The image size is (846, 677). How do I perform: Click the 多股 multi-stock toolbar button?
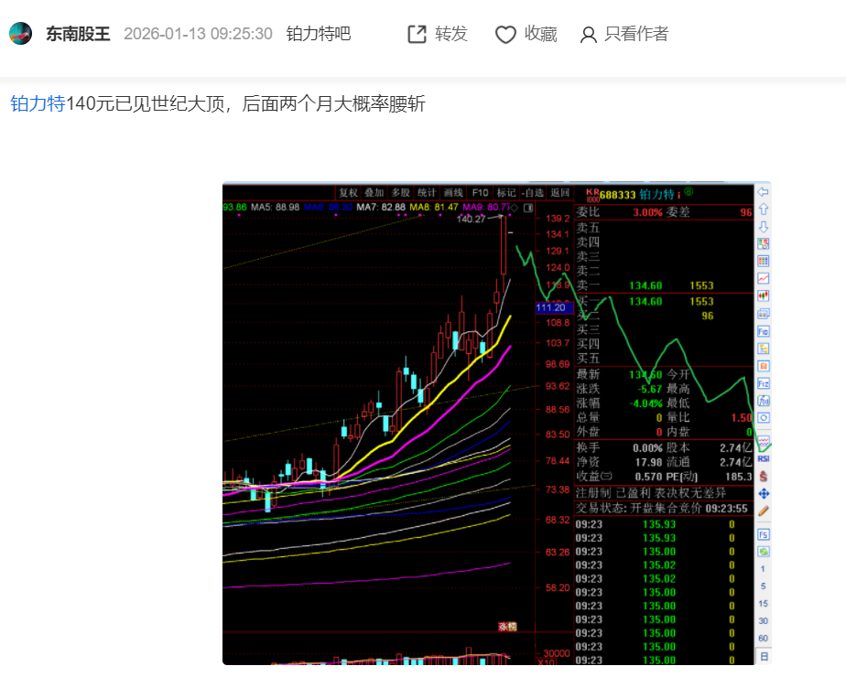coord(400,192)
